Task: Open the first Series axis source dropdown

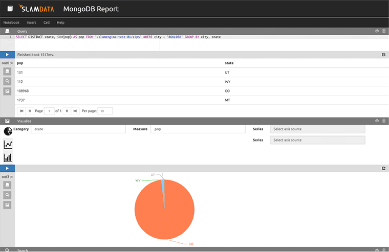Action: coord(317,129)
